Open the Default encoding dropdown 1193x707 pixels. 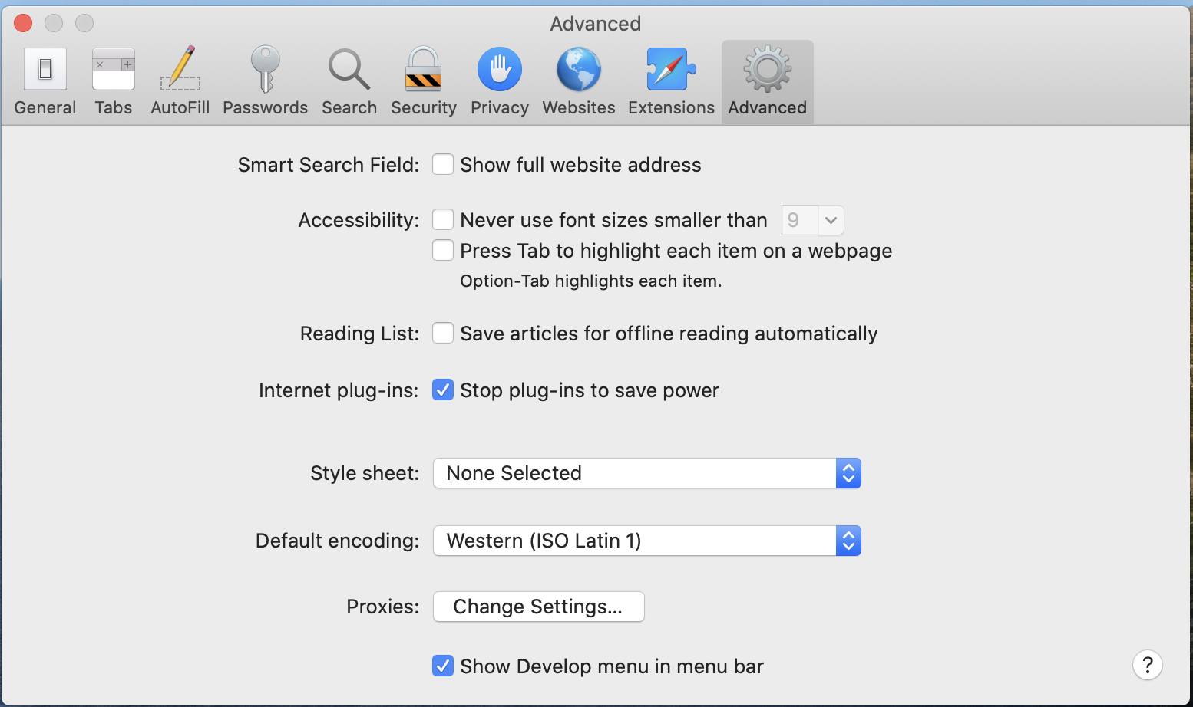point(646,541)
